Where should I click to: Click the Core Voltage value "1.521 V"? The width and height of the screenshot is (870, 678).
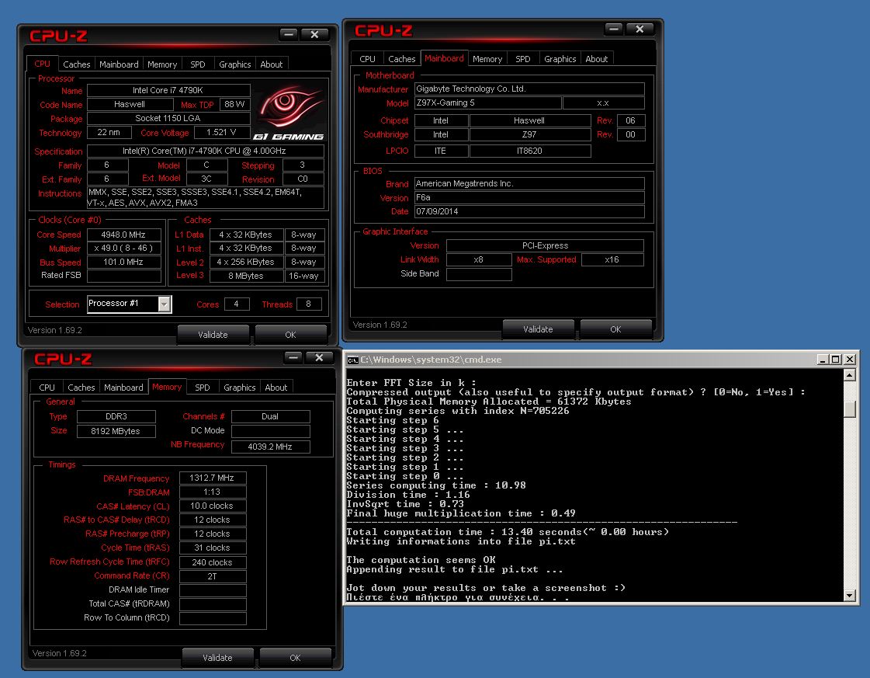(x=221, y=132)
